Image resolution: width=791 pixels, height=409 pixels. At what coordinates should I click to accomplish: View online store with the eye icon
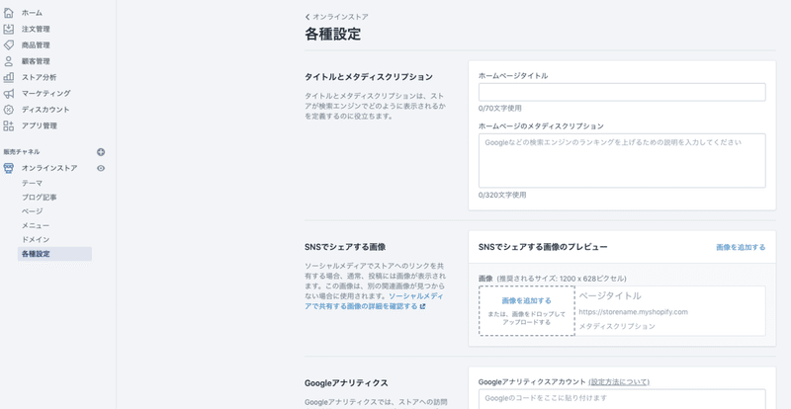[101, 168]
